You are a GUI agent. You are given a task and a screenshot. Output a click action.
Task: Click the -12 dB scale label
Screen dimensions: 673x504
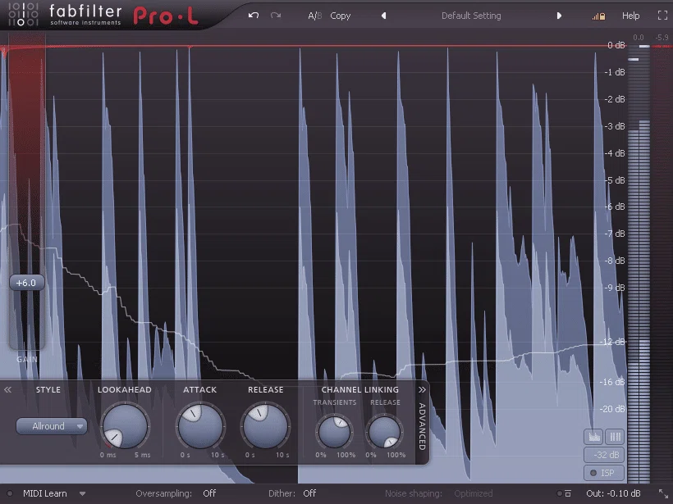614,342
